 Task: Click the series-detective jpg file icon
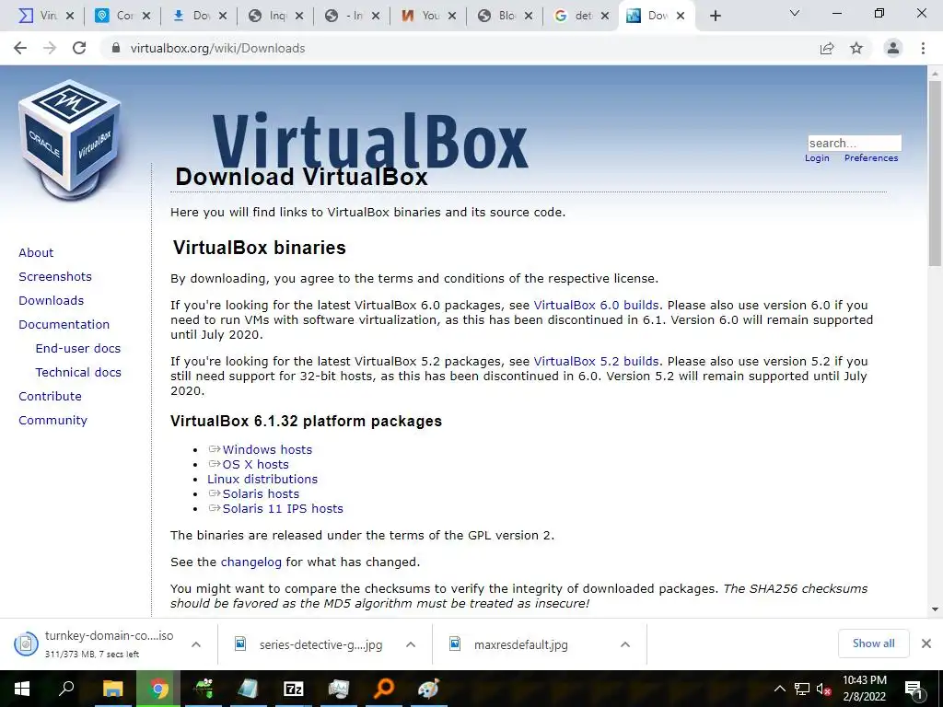[x=240, y=643]
